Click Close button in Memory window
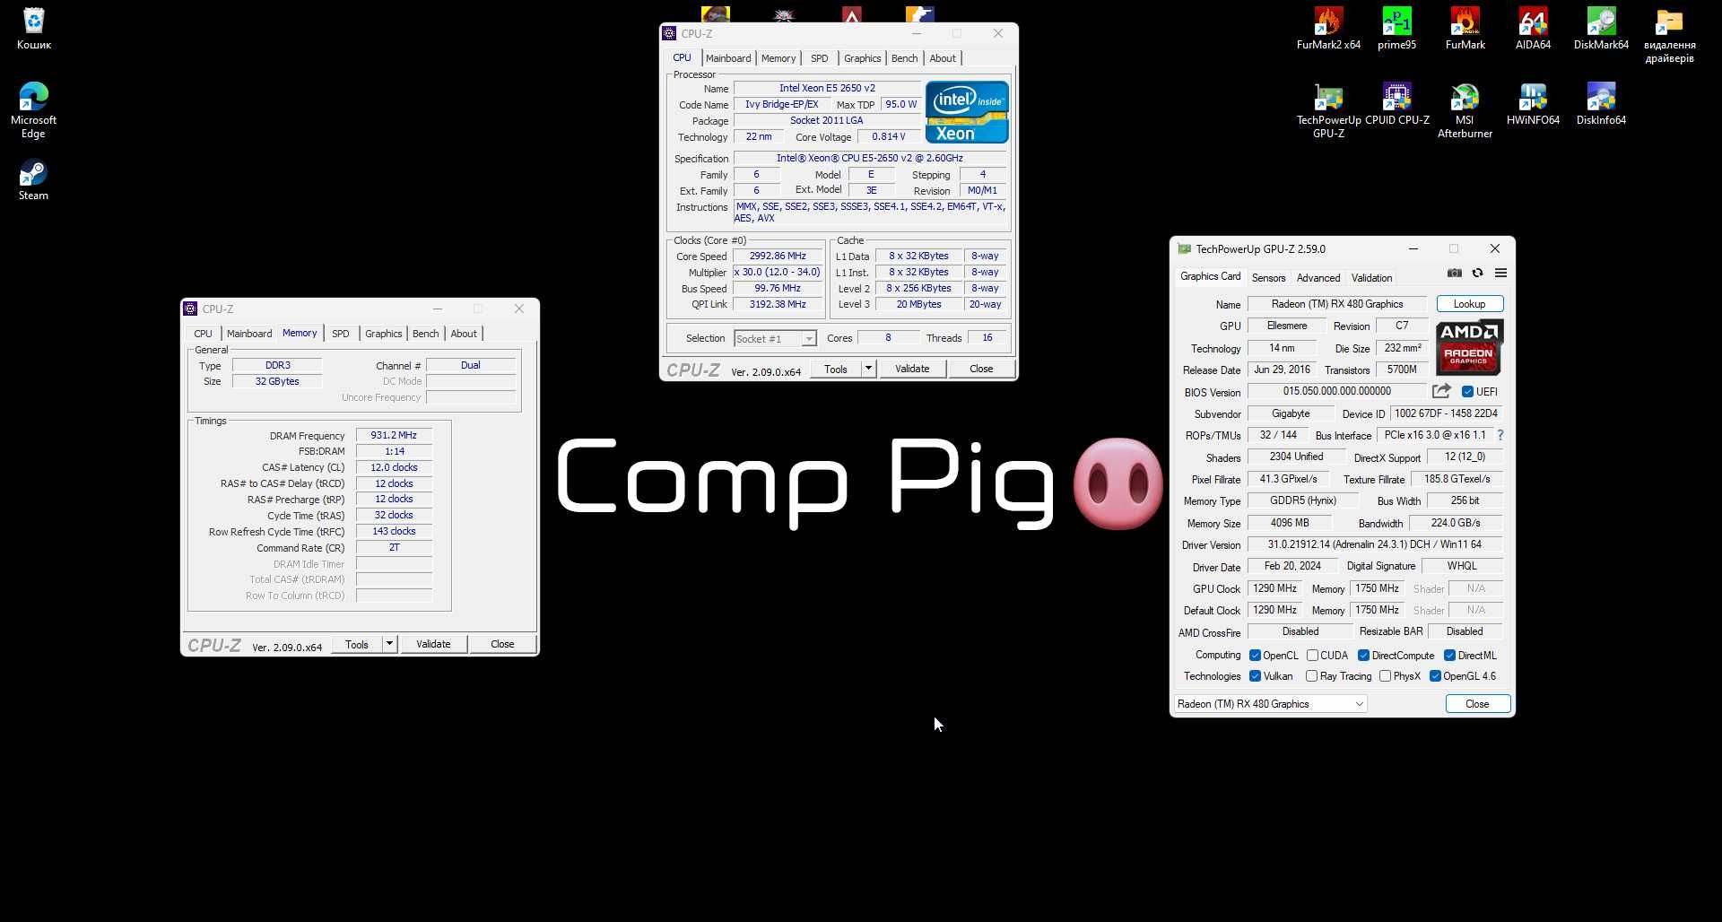The height and width of the screenshot is (922, 1722). pos(502,644)
